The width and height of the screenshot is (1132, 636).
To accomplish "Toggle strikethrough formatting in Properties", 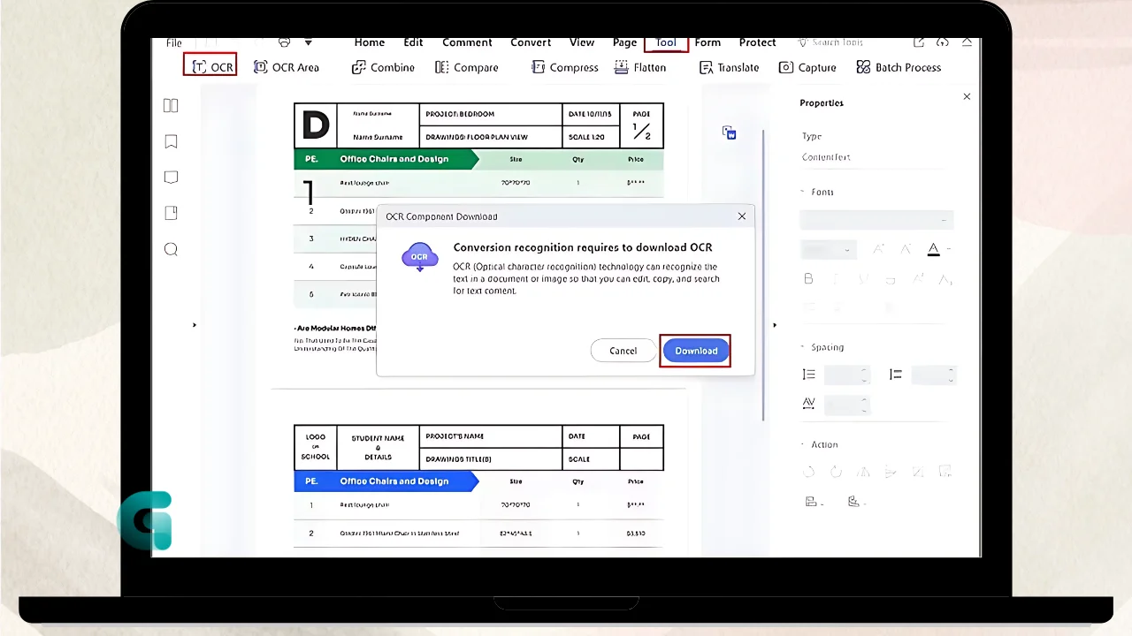I will (891, 279).
